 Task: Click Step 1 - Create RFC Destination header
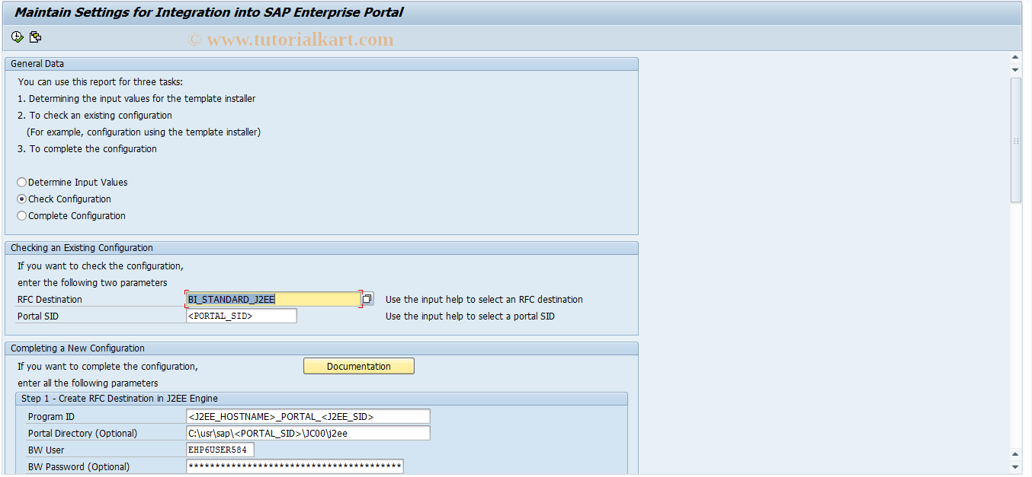coord(321,399)
